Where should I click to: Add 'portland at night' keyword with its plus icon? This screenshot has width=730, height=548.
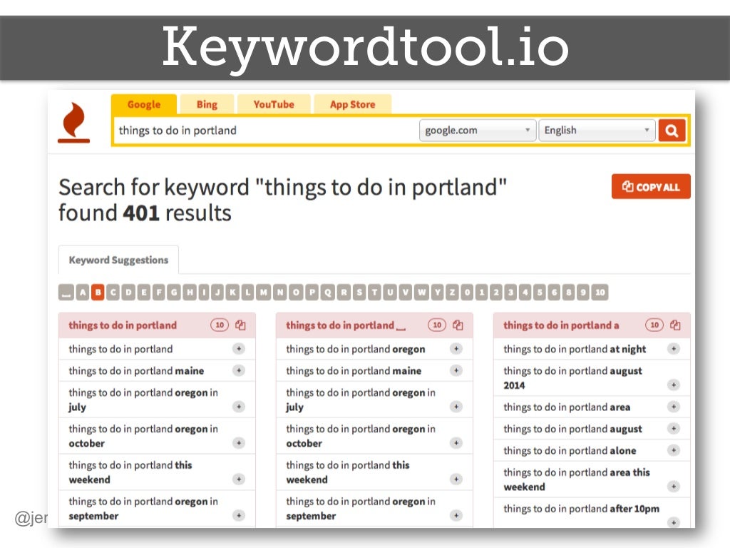tap(673, 348)
